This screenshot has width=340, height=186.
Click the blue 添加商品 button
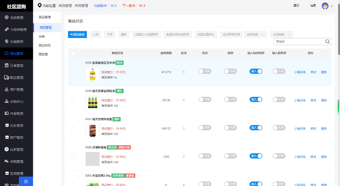coord(77,35)
